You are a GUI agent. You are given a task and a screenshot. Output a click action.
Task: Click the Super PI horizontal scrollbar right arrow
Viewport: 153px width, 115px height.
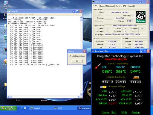[x=79, y=97]
